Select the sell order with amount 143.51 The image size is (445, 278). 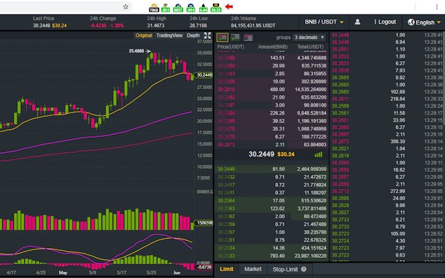click(x=272, y=58)
